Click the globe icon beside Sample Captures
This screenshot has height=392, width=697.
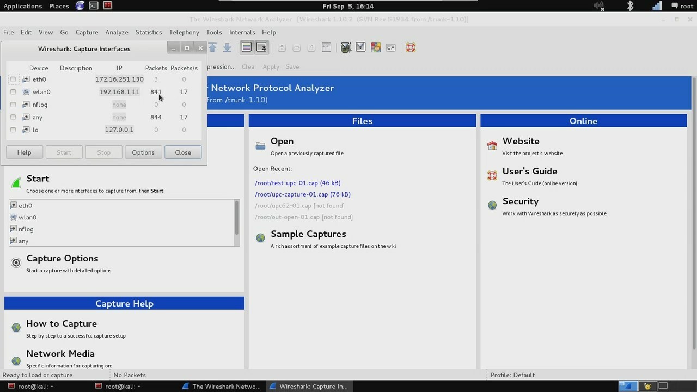260,238
